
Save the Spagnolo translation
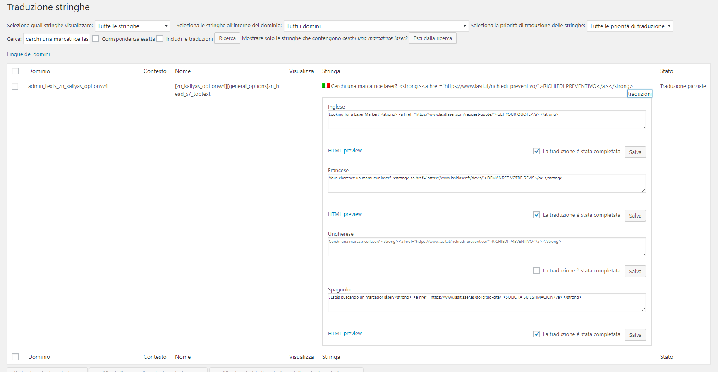coord(635,335)
